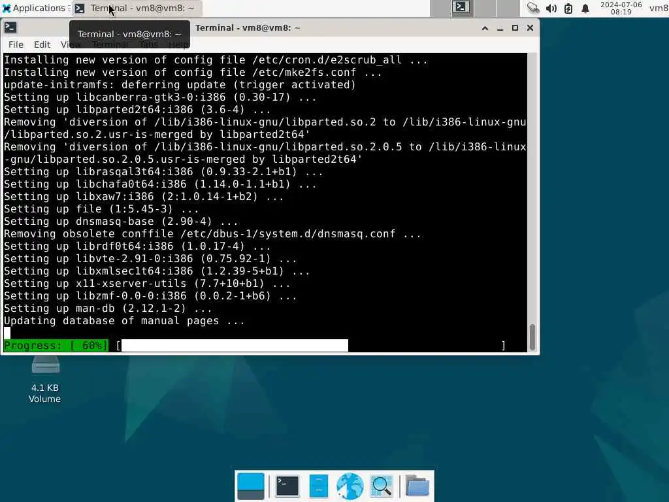
Task: Open the Applications menu
Action: (x=34, y=8)
